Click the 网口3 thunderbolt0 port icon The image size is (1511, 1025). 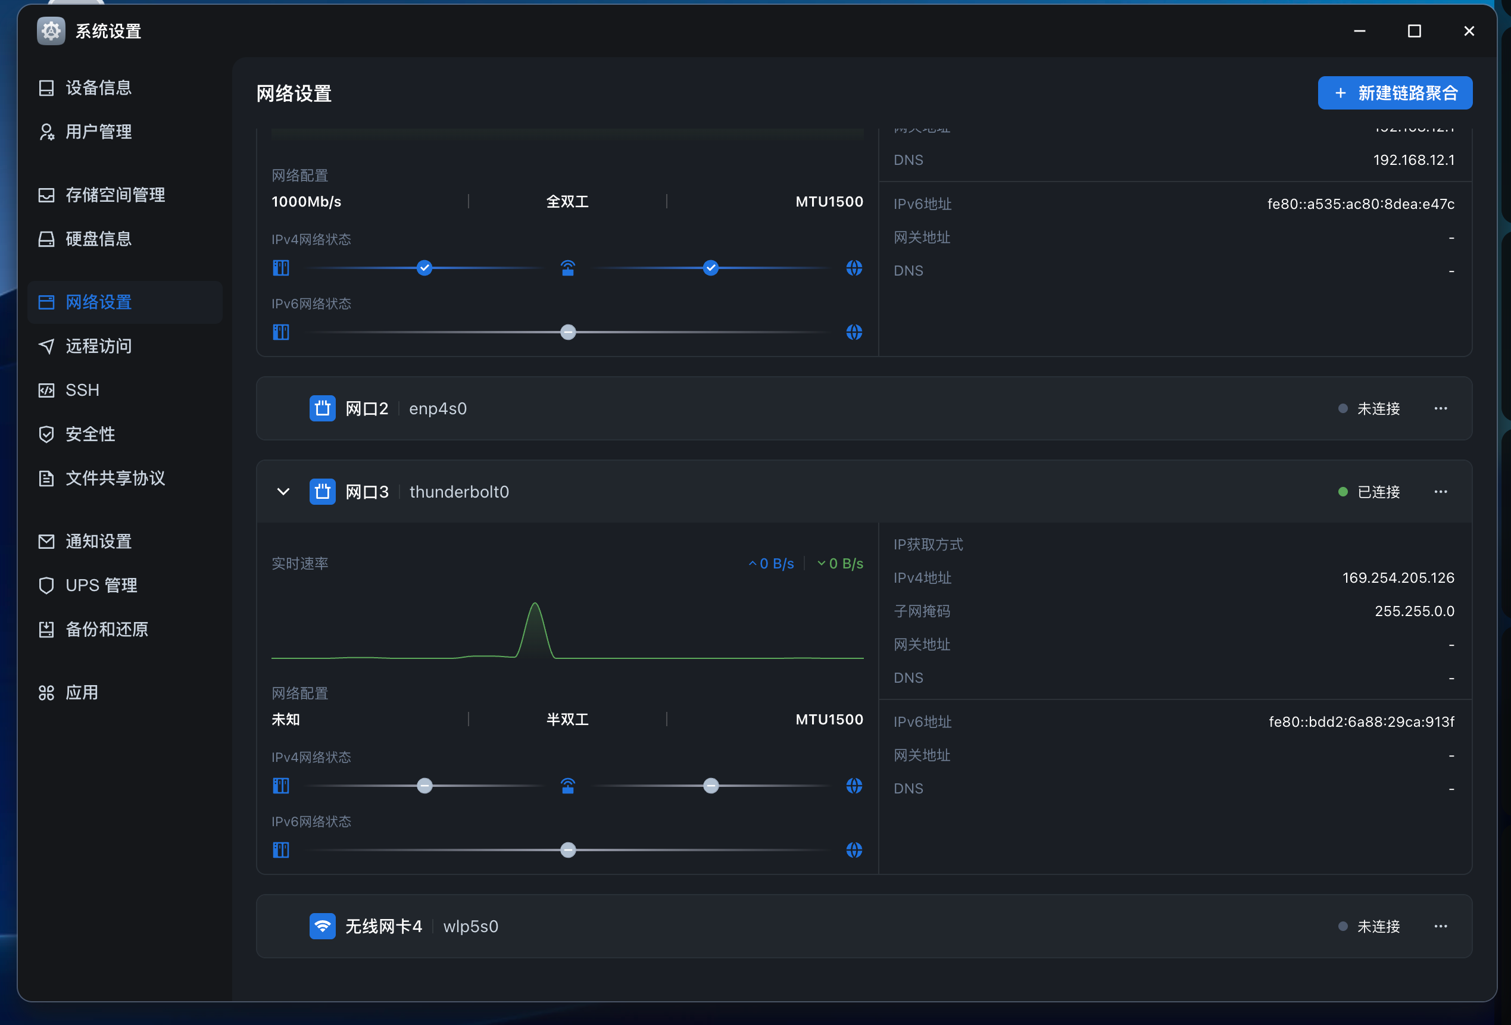(322, 492)
